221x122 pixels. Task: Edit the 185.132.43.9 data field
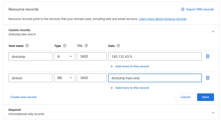tap(155, 56)
